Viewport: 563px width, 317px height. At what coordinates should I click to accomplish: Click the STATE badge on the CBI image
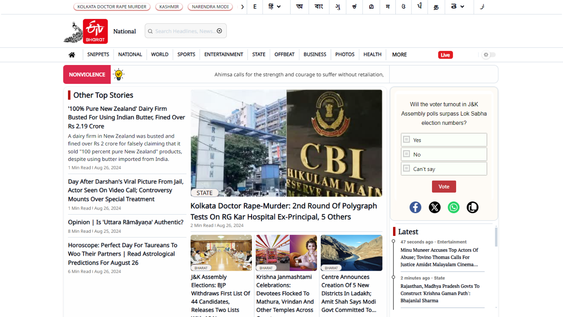pyautogui.click(x=205, y=193)
